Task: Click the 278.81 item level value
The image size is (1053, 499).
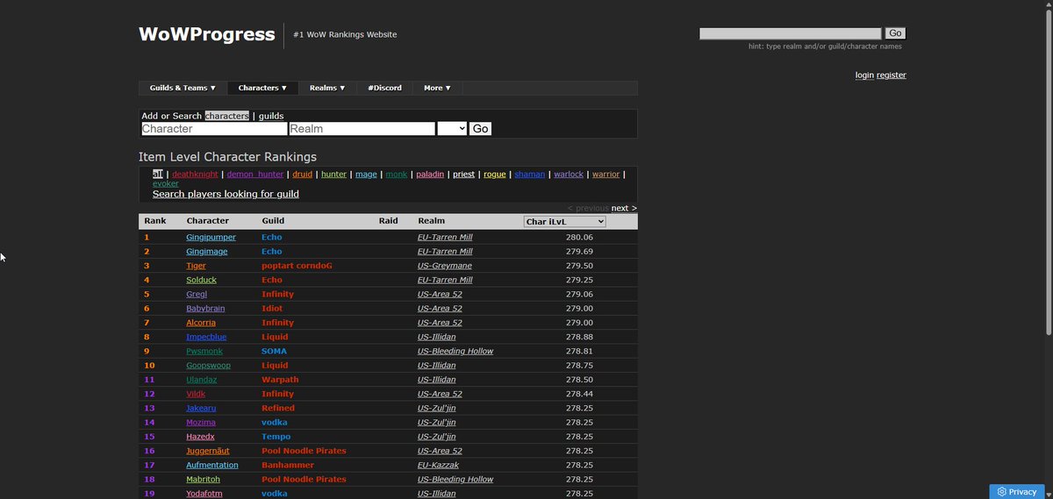Action: pos(579,351)
